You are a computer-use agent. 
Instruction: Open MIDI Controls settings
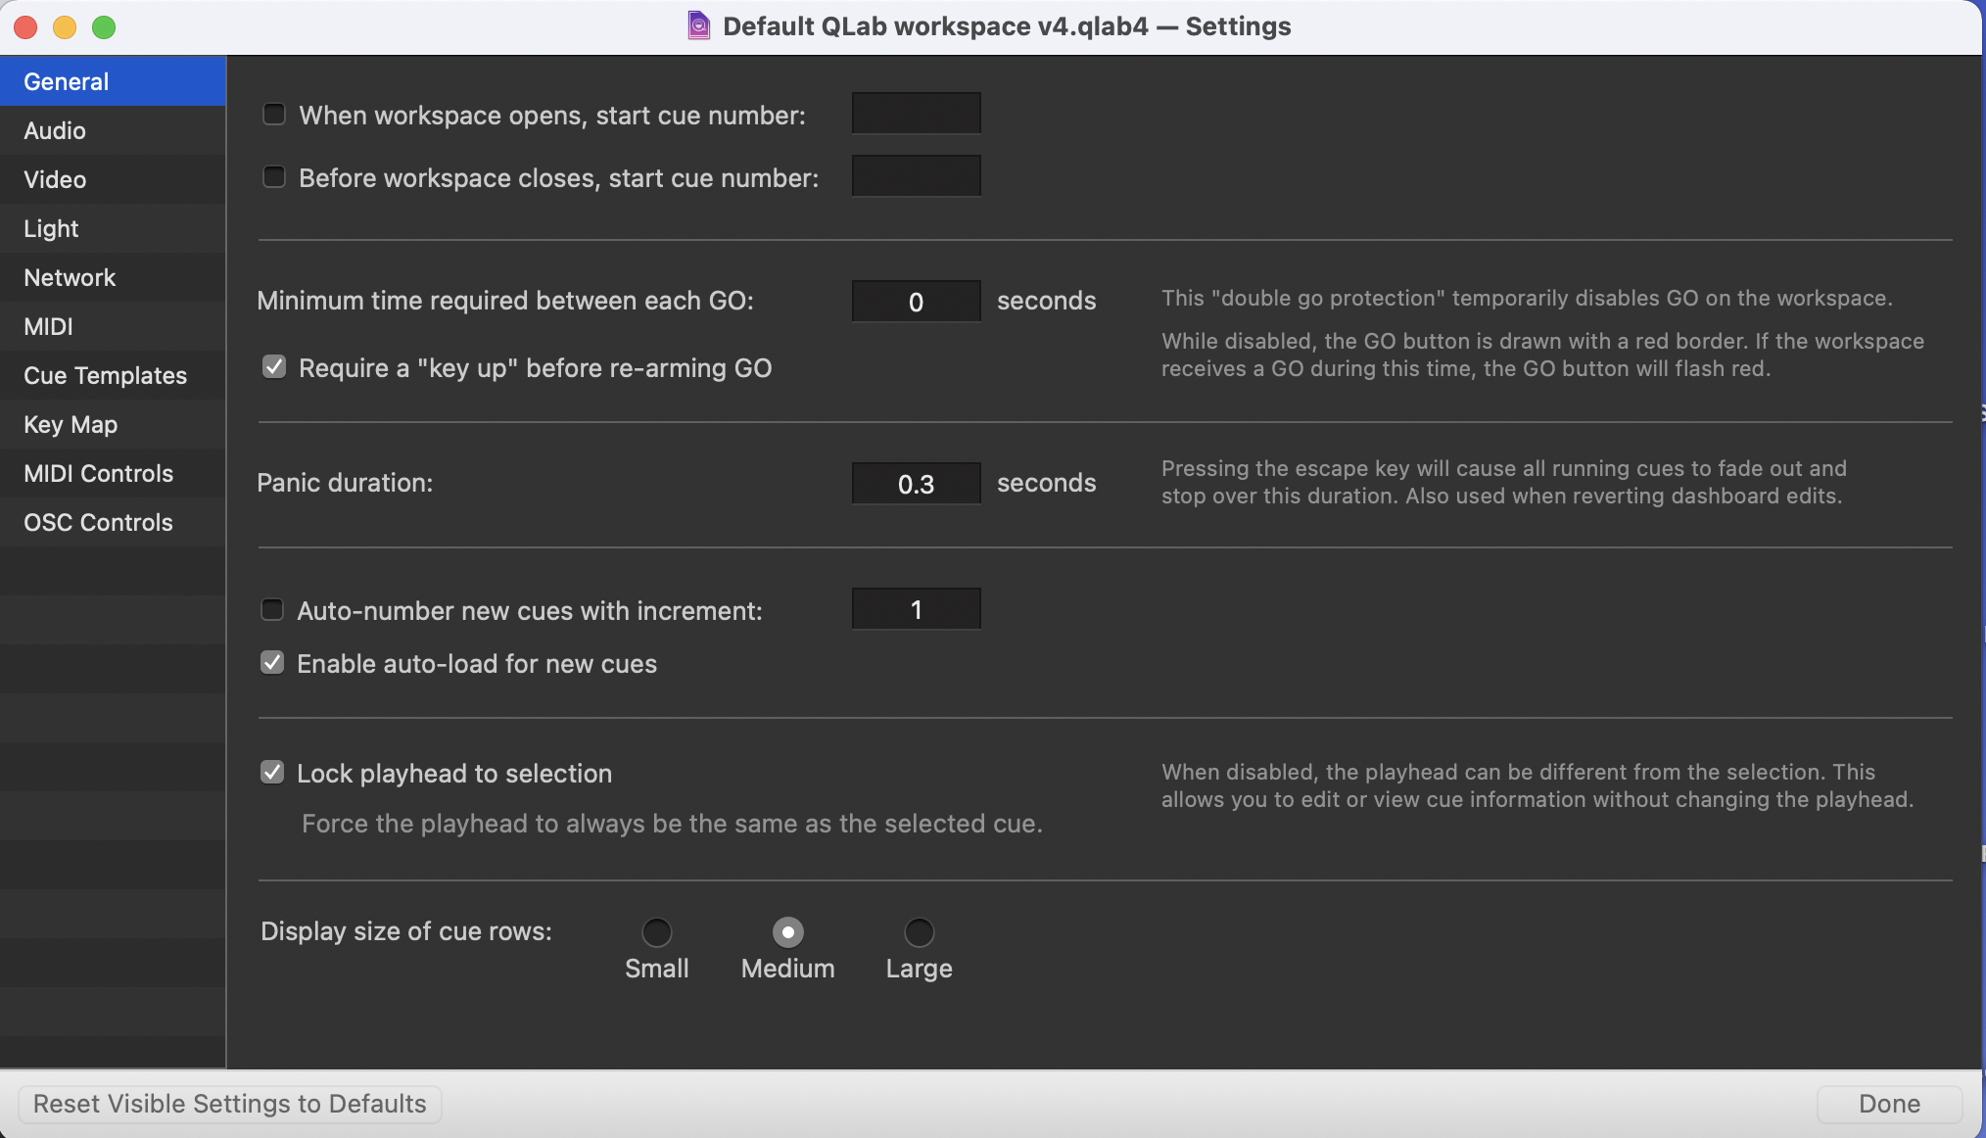click(98, 473)
